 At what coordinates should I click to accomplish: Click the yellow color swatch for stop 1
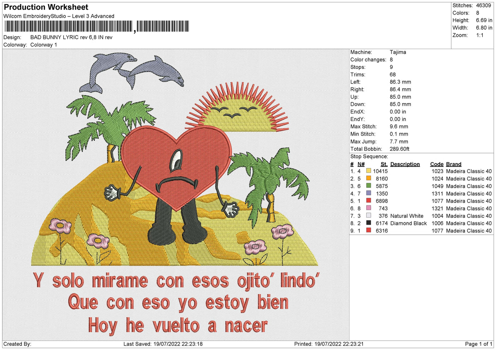369,171
